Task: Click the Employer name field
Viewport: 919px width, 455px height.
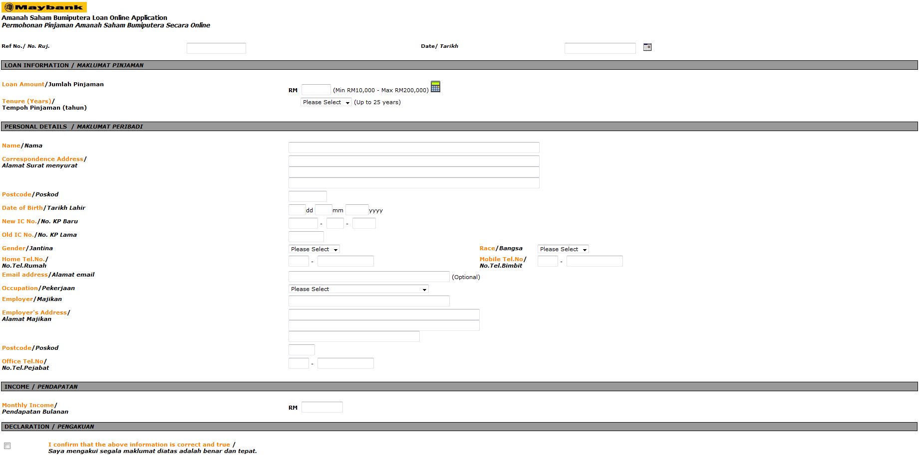Action: pos(368,301)
